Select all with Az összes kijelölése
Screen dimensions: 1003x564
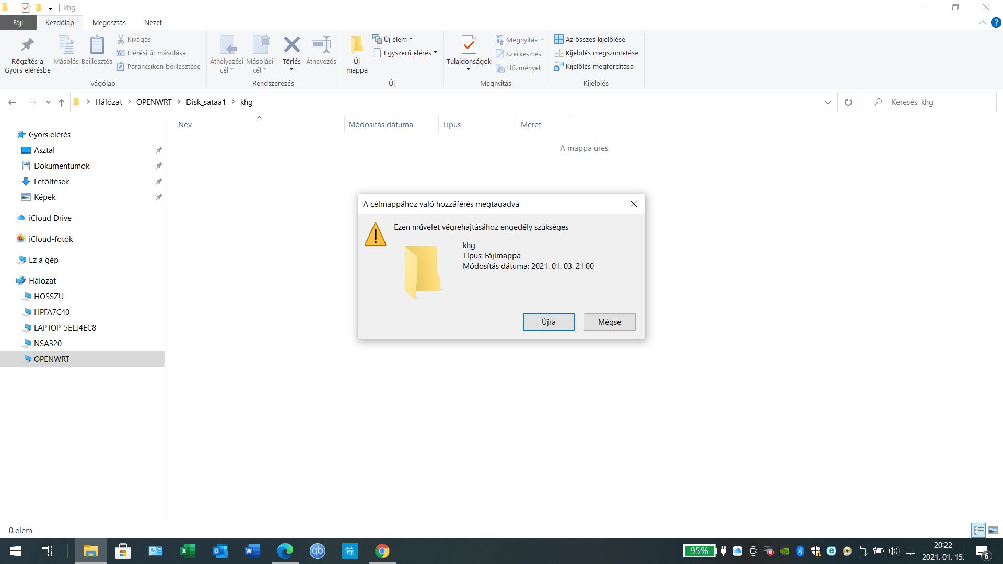[590, 39]
